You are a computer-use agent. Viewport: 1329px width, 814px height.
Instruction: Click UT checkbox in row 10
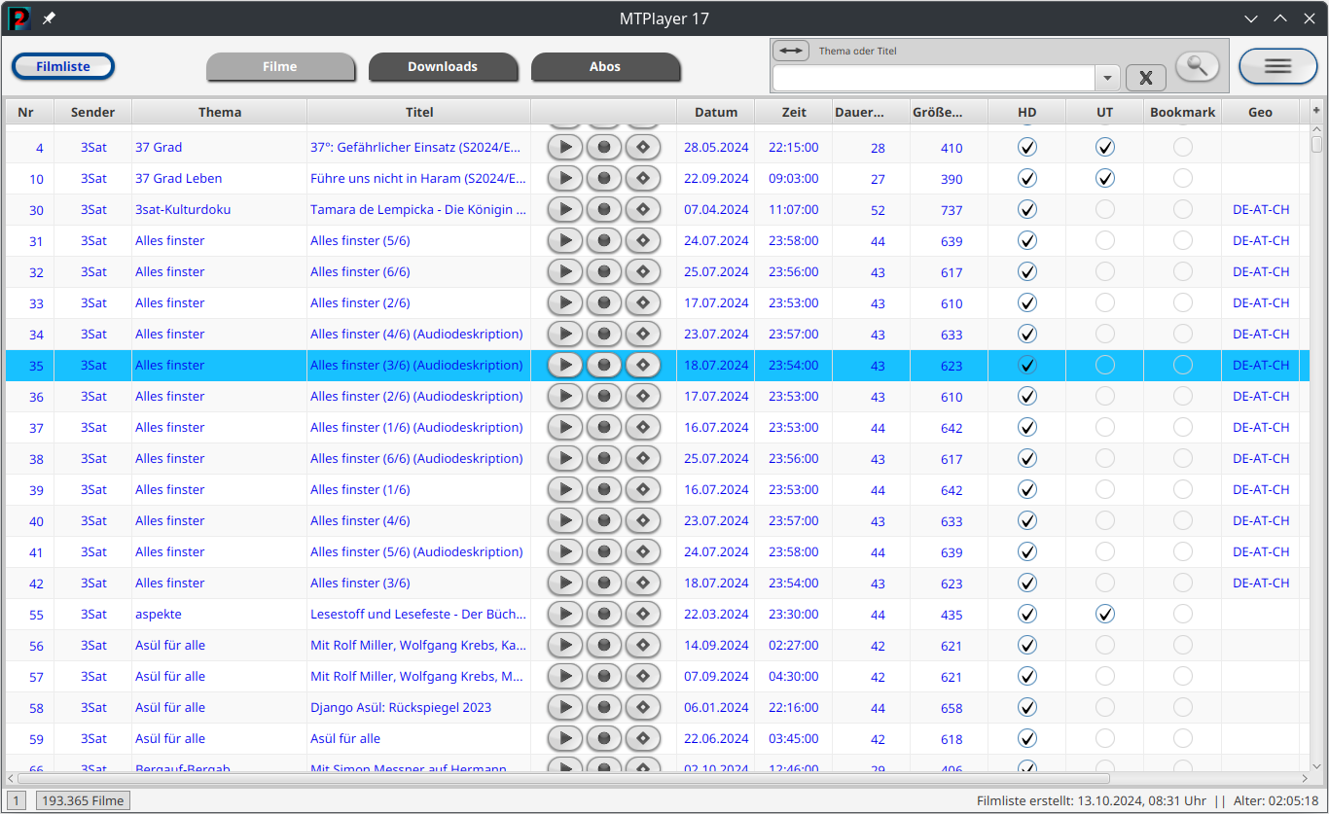1104,179
